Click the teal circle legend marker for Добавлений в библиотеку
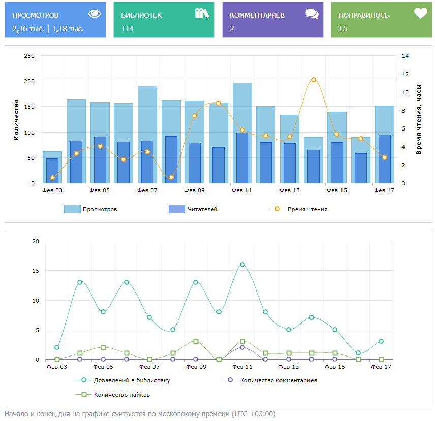This screenshot has height=421, width=435. [84, 380]
